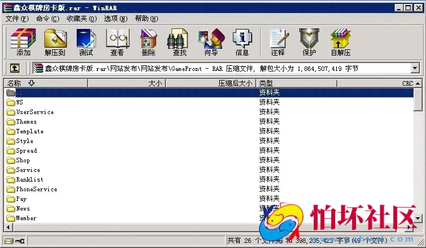The width and height of the screenshot is (426, 248).
Task: Click the parent ".." folder icon
Action: pos(11,93)
